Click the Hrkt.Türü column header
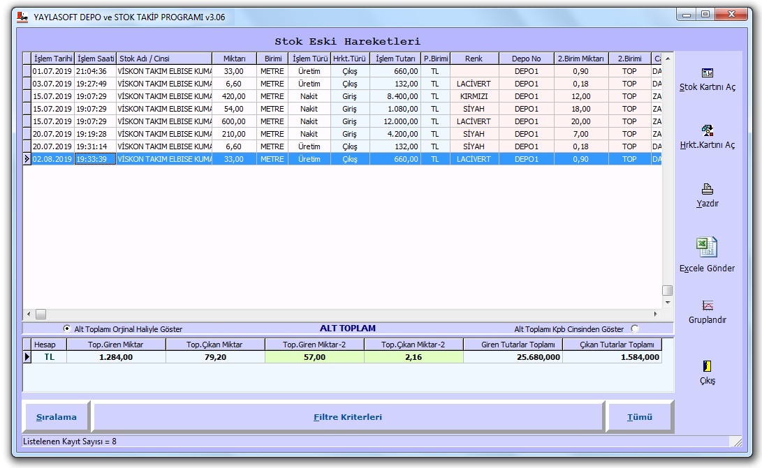This screenshot has height=468, width=762. (x=350, y=59)
